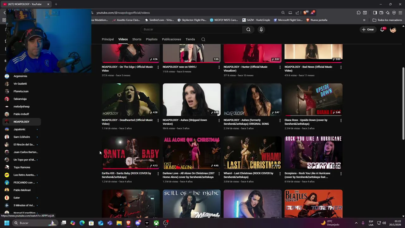Viewport: 405px width, 228px height.
Task: Open Microsoft Teams in taskbar
Action: point(110,223)
